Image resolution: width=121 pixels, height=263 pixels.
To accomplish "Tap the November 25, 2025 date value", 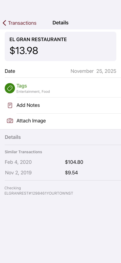I will tap(93, 71).
